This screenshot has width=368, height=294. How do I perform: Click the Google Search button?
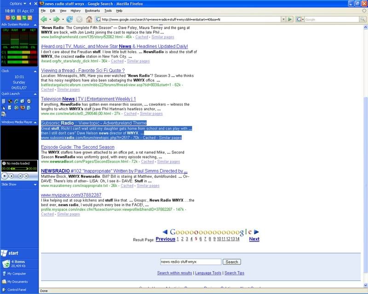(231, 262)
